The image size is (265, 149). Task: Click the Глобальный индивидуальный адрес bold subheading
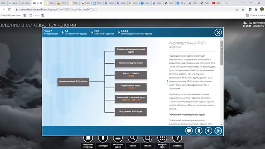(187, 115)
